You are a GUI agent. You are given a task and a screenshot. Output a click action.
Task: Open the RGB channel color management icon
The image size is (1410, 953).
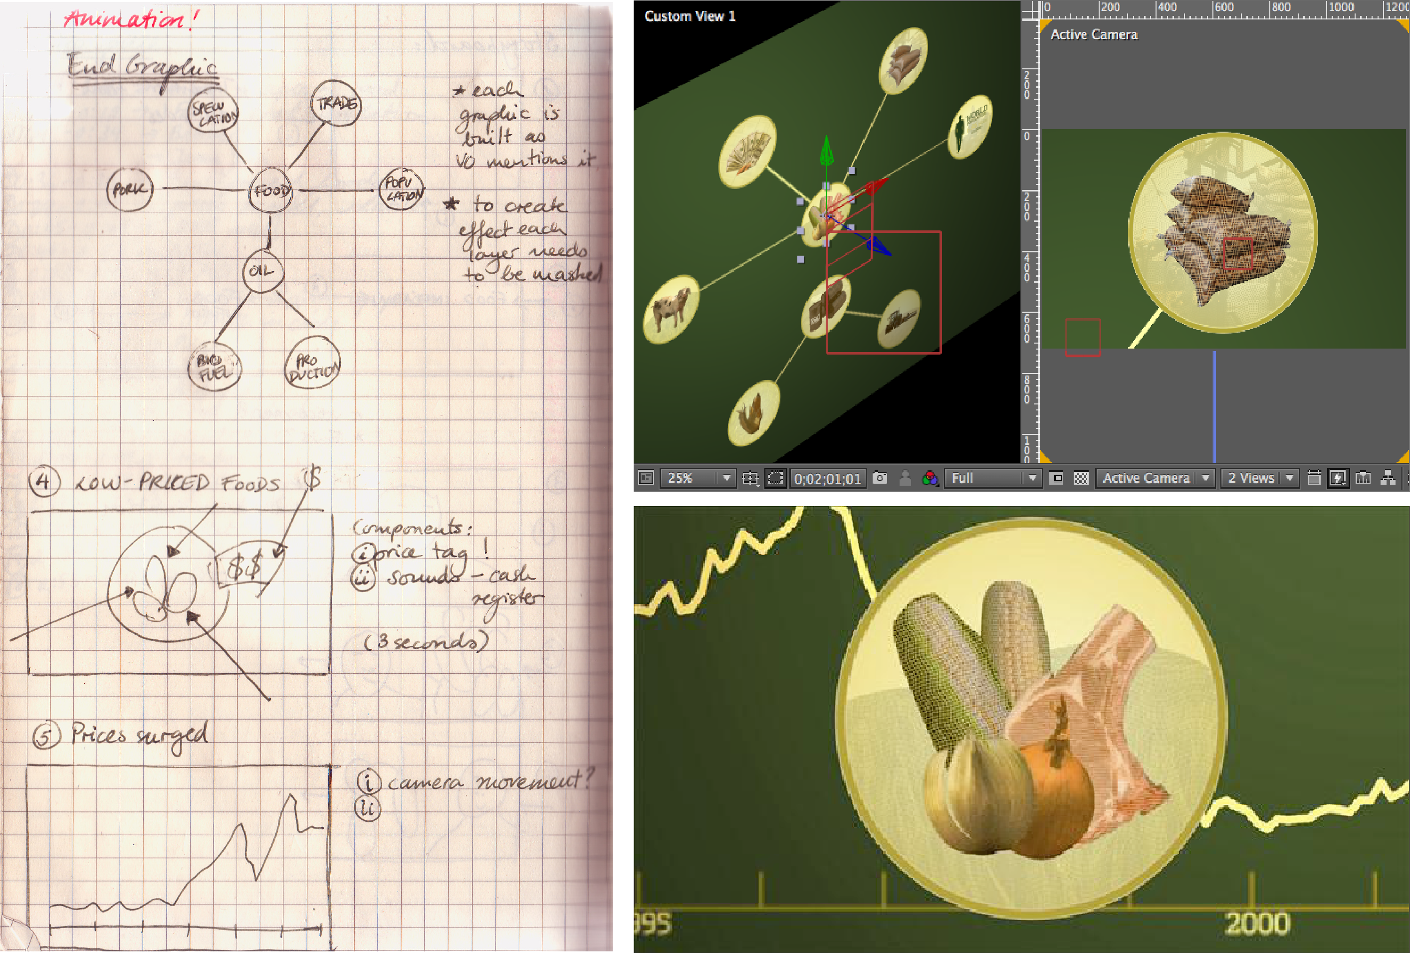point(930,478)
